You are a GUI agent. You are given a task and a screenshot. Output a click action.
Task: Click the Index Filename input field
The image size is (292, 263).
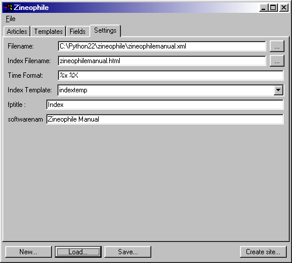point(162,61)
